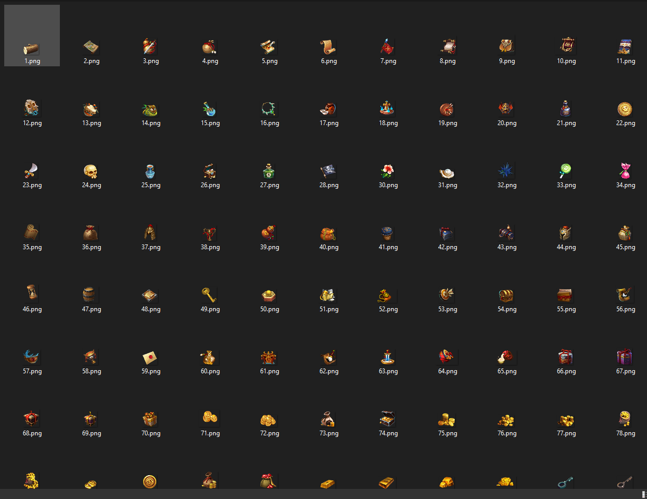Viewport: 647px width, 499px height.
Task: Select the file label 35.png
Action: pos(32,247)
